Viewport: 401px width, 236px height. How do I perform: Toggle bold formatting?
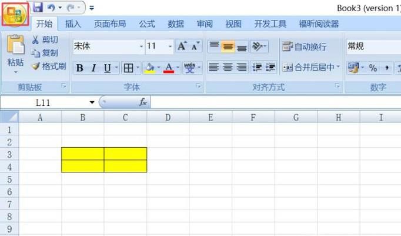point(80,68)
